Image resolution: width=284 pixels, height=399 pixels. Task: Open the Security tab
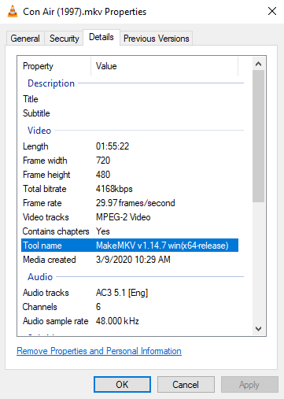tap(65, 39)
